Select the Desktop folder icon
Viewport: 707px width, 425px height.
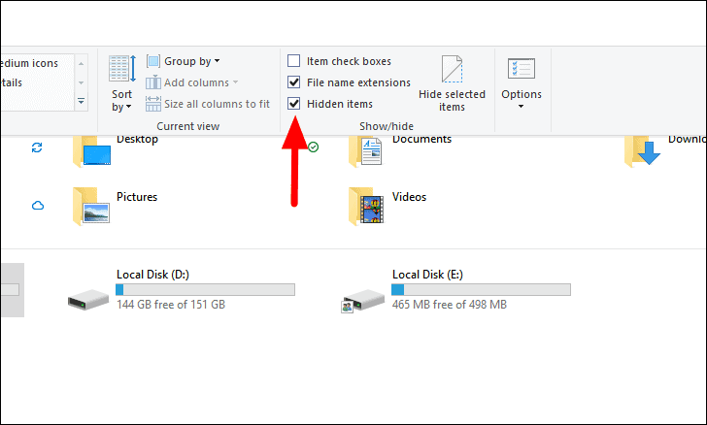tap(92, 152)
